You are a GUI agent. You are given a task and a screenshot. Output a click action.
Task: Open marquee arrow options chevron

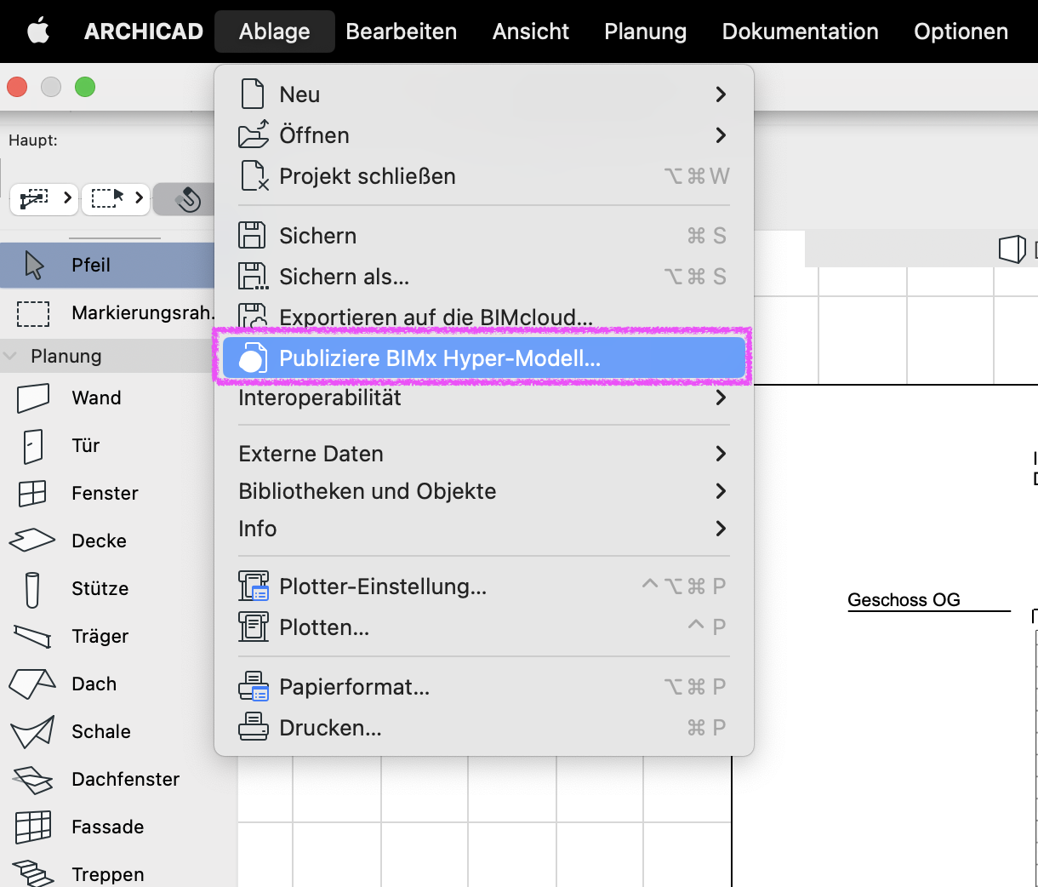pos(139,198)
